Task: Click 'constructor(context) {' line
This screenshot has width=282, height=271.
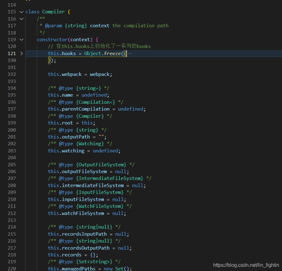Action: pyautogui.click(x=67, y=39)
